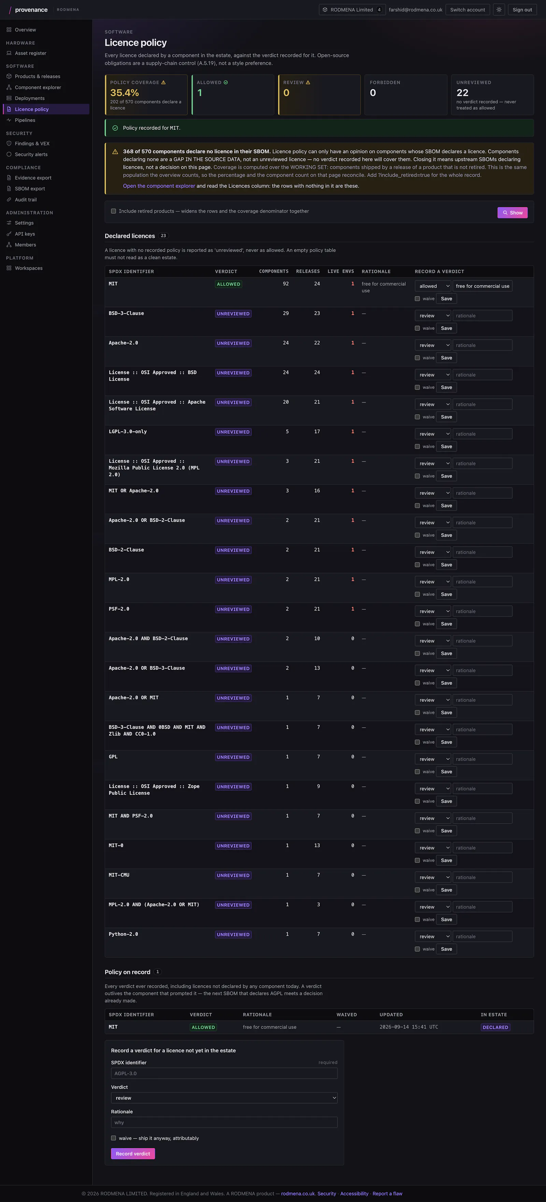
Task: Open the MIT verdict dropdown set to allowed
Action: [433, 286]
